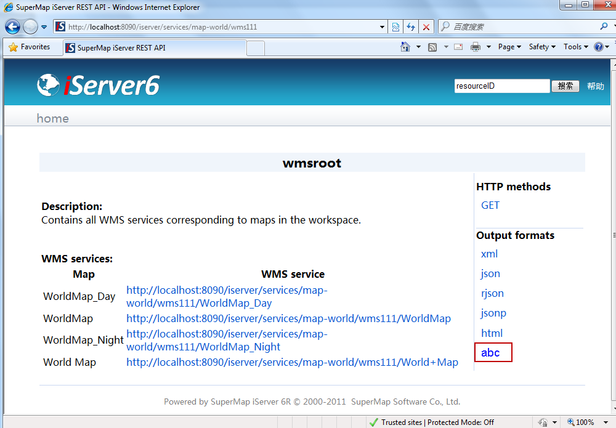Click the blue Help question mark icon

(598, 47)
